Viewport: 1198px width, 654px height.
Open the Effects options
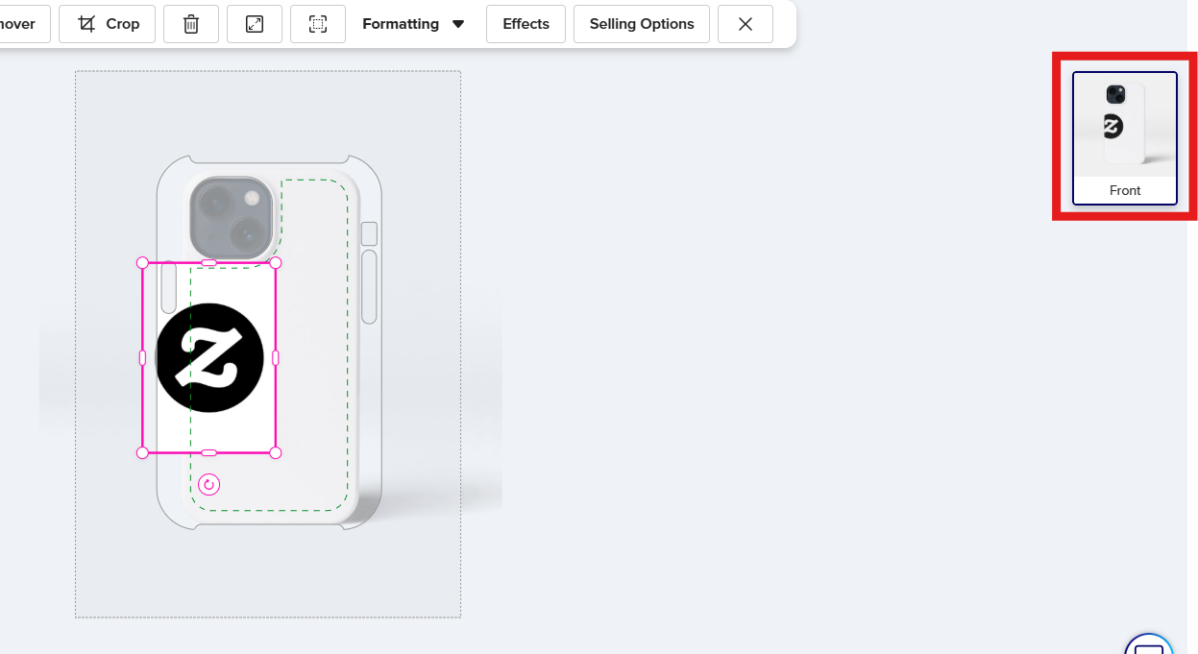pyautogui.click(x=526, y=24)
